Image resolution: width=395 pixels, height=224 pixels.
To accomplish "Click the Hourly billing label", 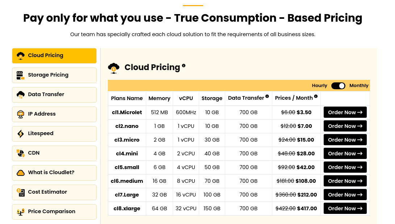I will [319, 86].
